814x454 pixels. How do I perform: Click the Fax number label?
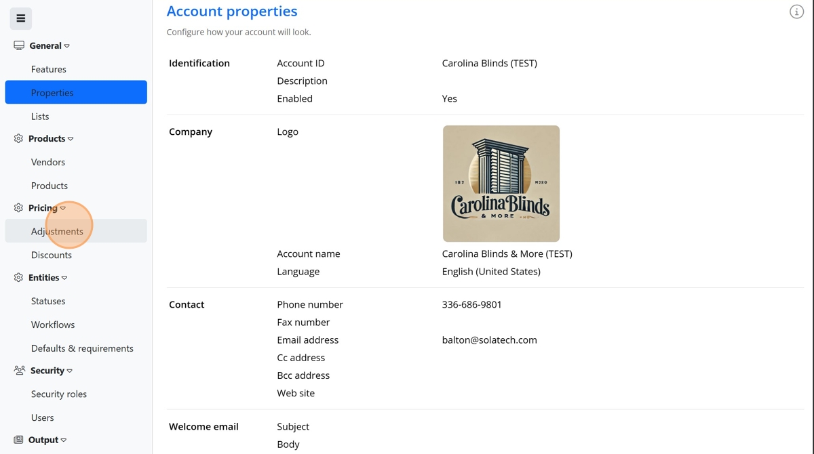(303, 322)
